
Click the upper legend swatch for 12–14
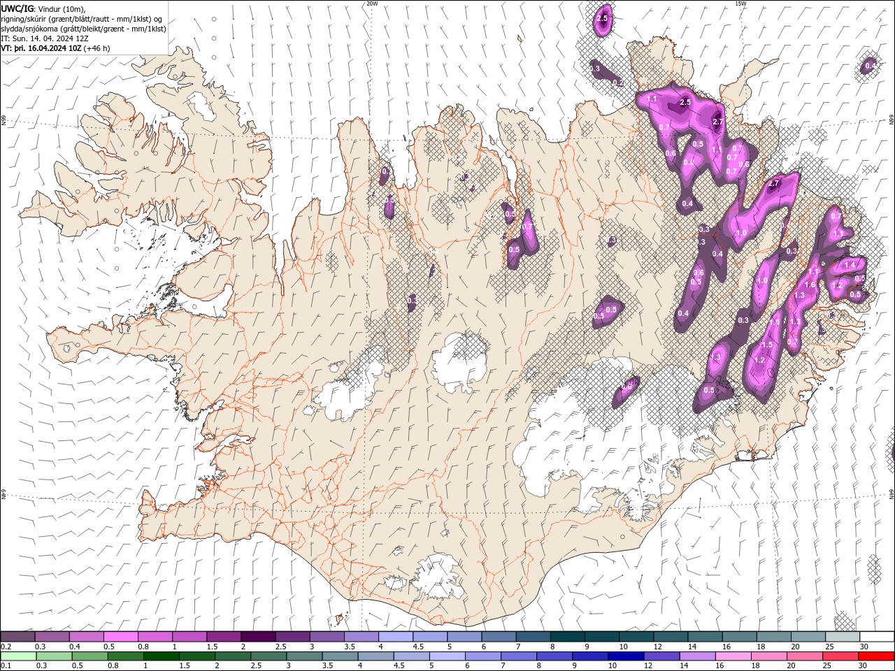click(671, 637)
